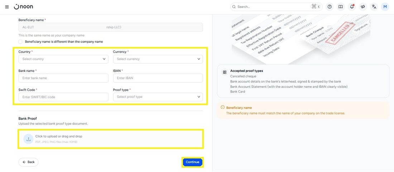Expand the Select country dropdown
Image resolution: width=394 pixels, height=172 pixels.
tap(63, 59)
